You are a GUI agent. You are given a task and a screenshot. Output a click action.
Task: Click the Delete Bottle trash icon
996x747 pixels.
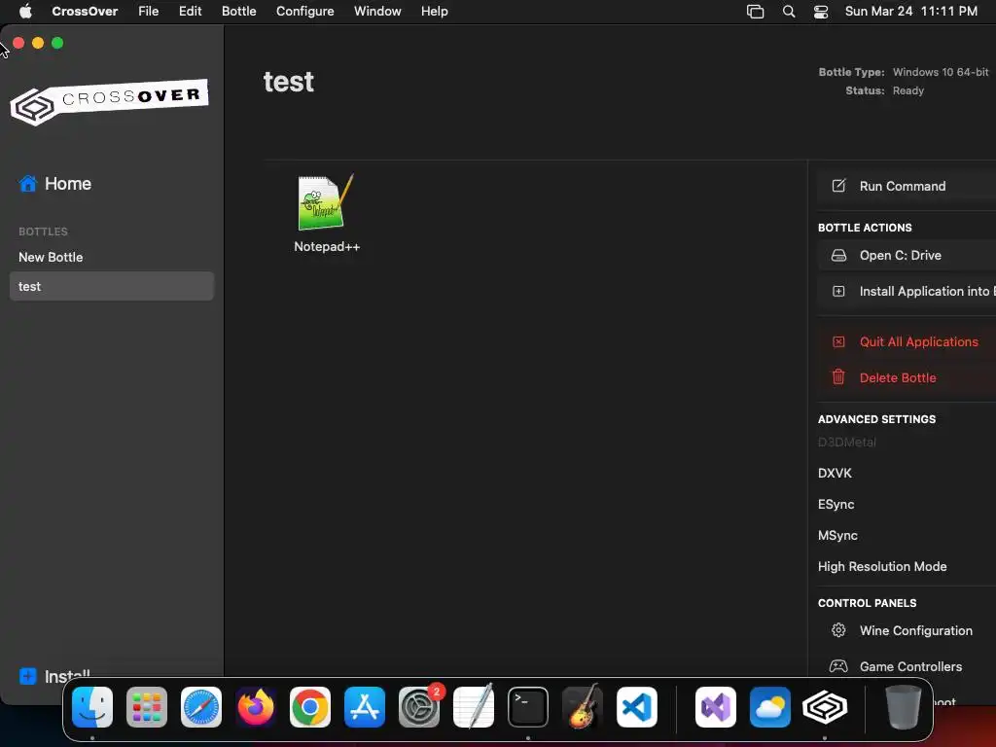point(838,377)
